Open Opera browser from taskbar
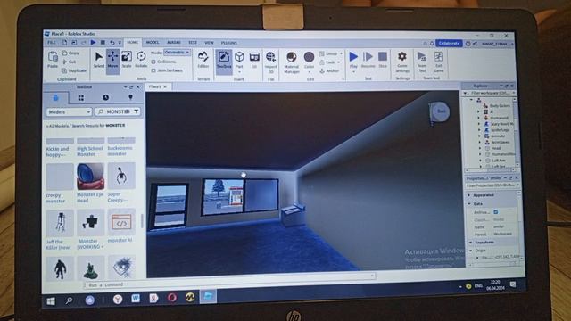The image size is (571, 321). 172,298
